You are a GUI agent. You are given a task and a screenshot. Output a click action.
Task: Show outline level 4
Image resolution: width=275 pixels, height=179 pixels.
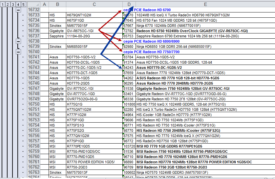pos(18,4)
